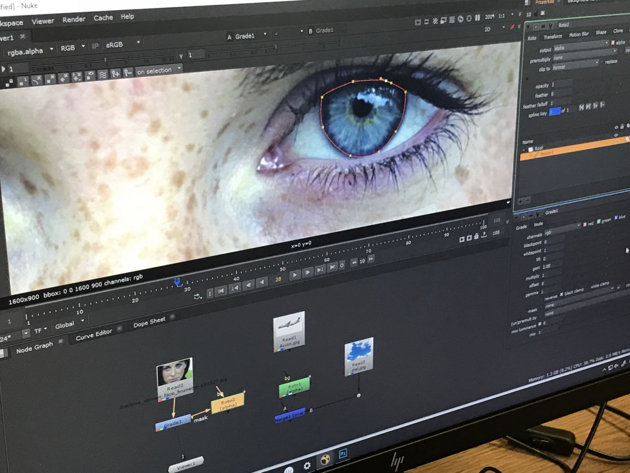Click the delete spline key icon in Roto2 panel

point(602,105)
